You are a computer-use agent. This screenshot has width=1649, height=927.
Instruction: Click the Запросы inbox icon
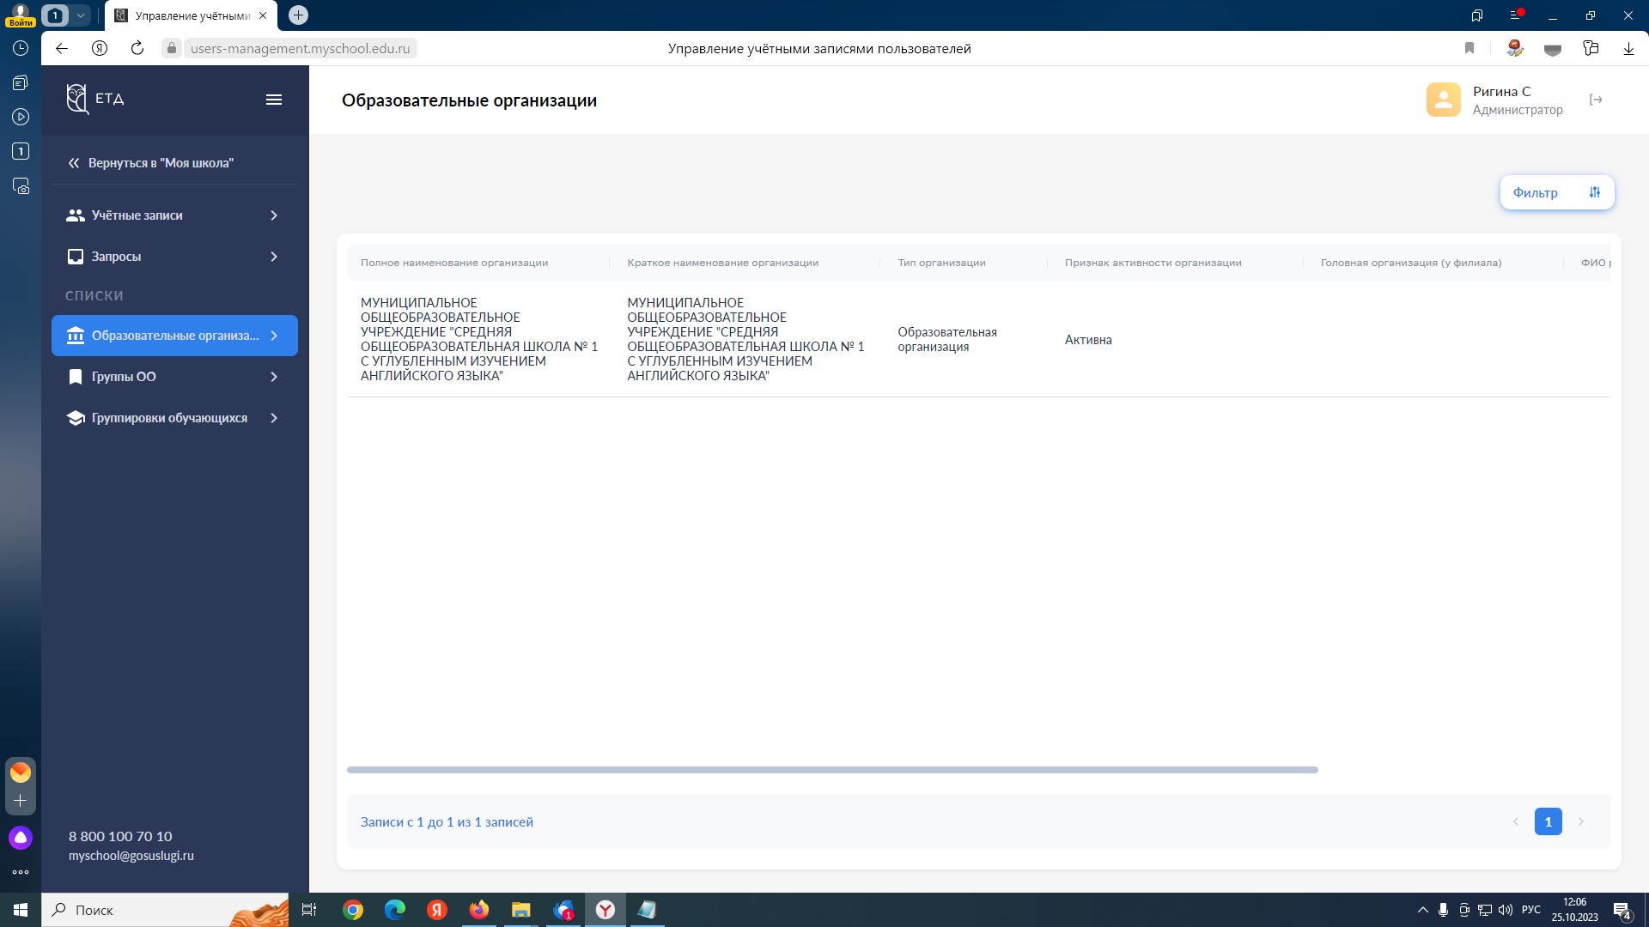pyautogui.click(x=76, y=257)
